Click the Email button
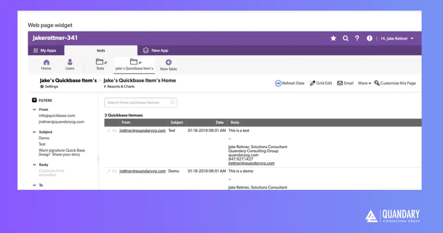Viewport: 443px width, 233px height. tap(345, 83)
